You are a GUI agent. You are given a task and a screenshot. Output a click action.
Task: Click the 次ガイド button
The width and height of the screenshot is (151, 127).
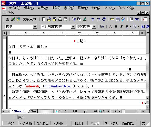pyautogui.click(x=59, y=123)
